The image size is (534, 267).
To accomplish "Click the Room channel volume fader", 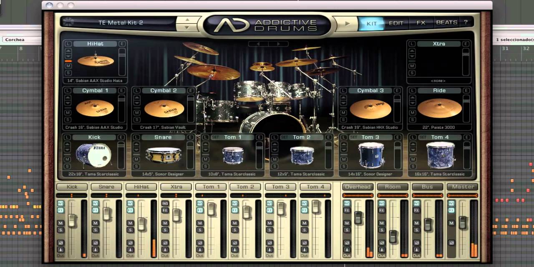I will tap(393, 237).
